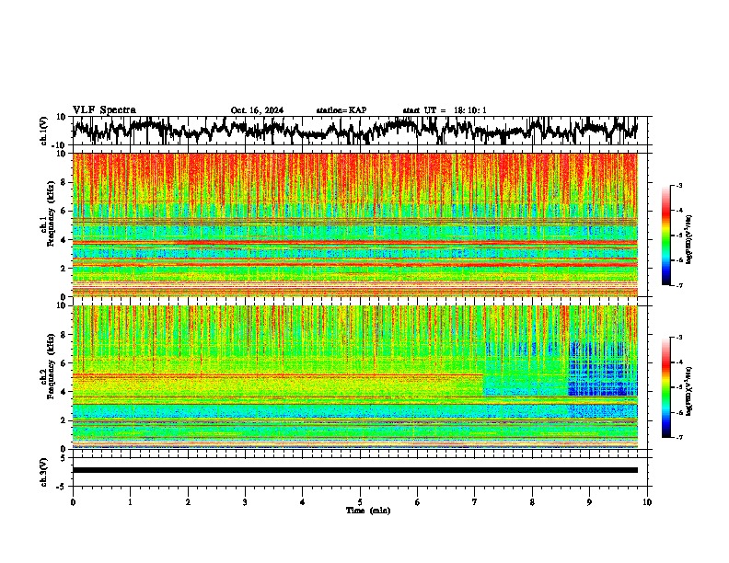
Task: Click time axis tick label "3"
Action: pos(245,502)
